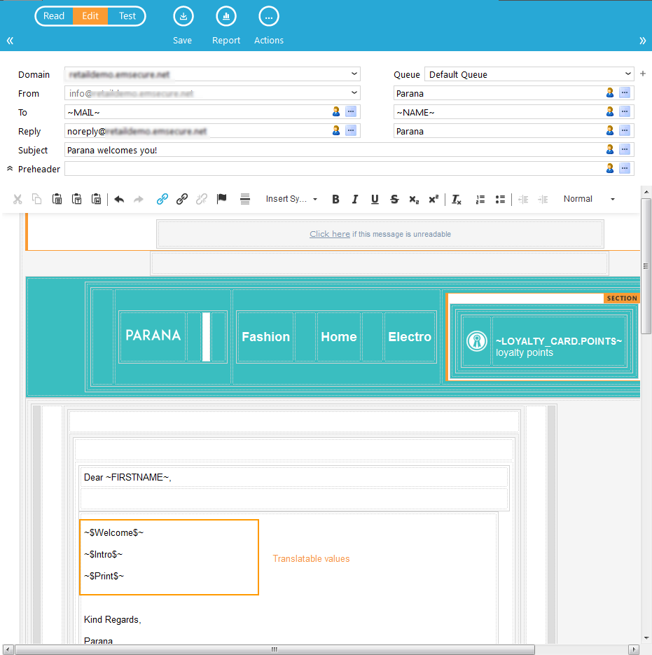Open the Normal paragraph format dropdown
The height and width of the screenshot is (655, 652).
(x=590, y=199)
